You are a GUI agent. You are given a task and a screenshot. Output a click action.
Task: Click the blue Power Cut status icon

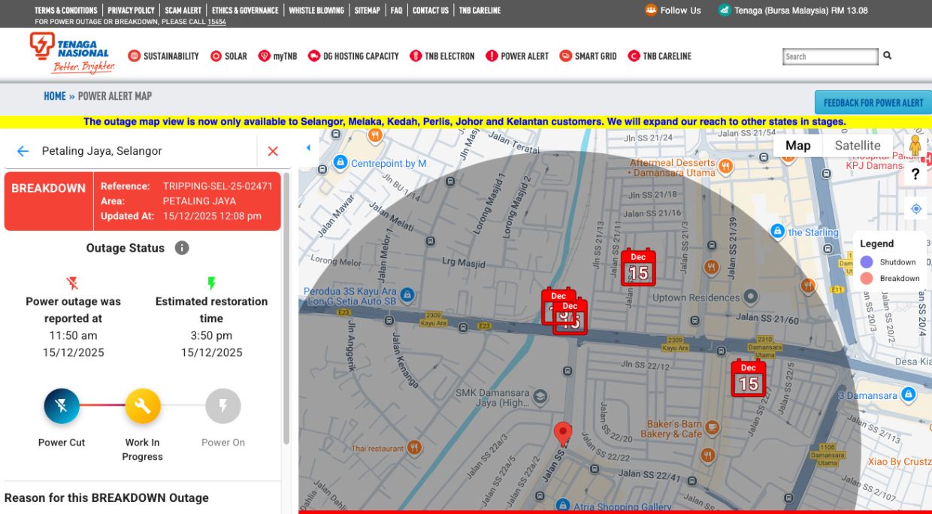(61, 405)
